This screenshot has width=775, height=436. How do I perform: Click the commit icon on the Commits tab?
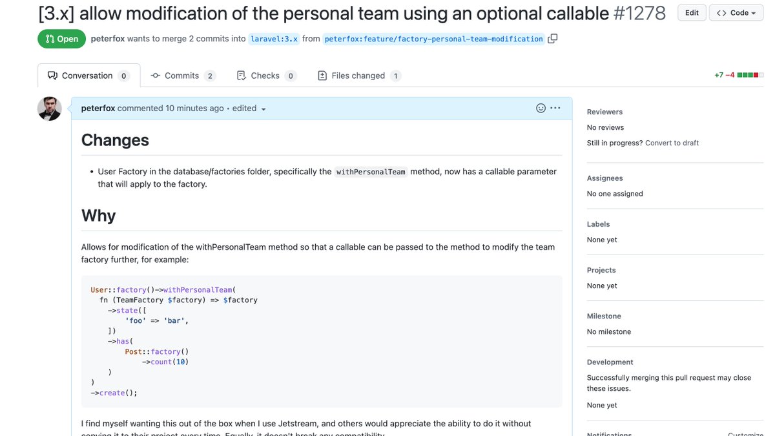tap(155, 76)
